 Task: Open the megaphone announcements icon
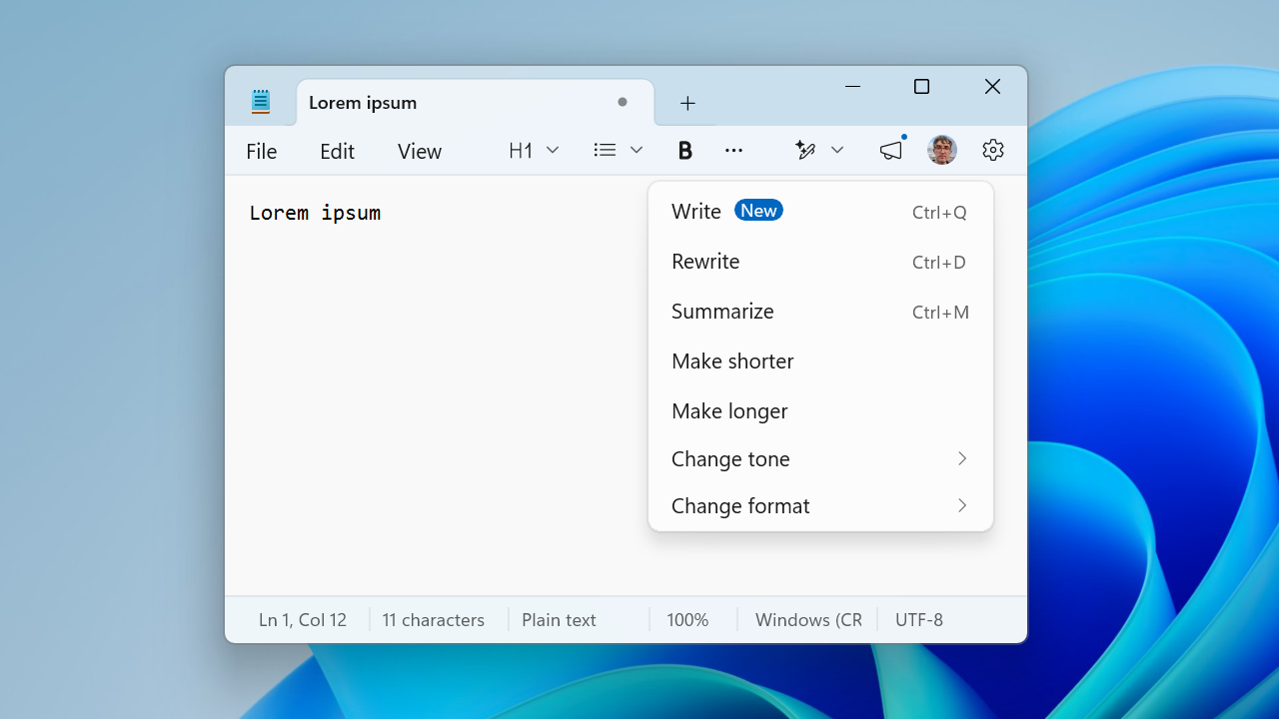(891, 150)
